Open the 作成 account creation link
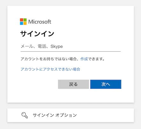Screen dimensions: 141x129 pos(84,59)
